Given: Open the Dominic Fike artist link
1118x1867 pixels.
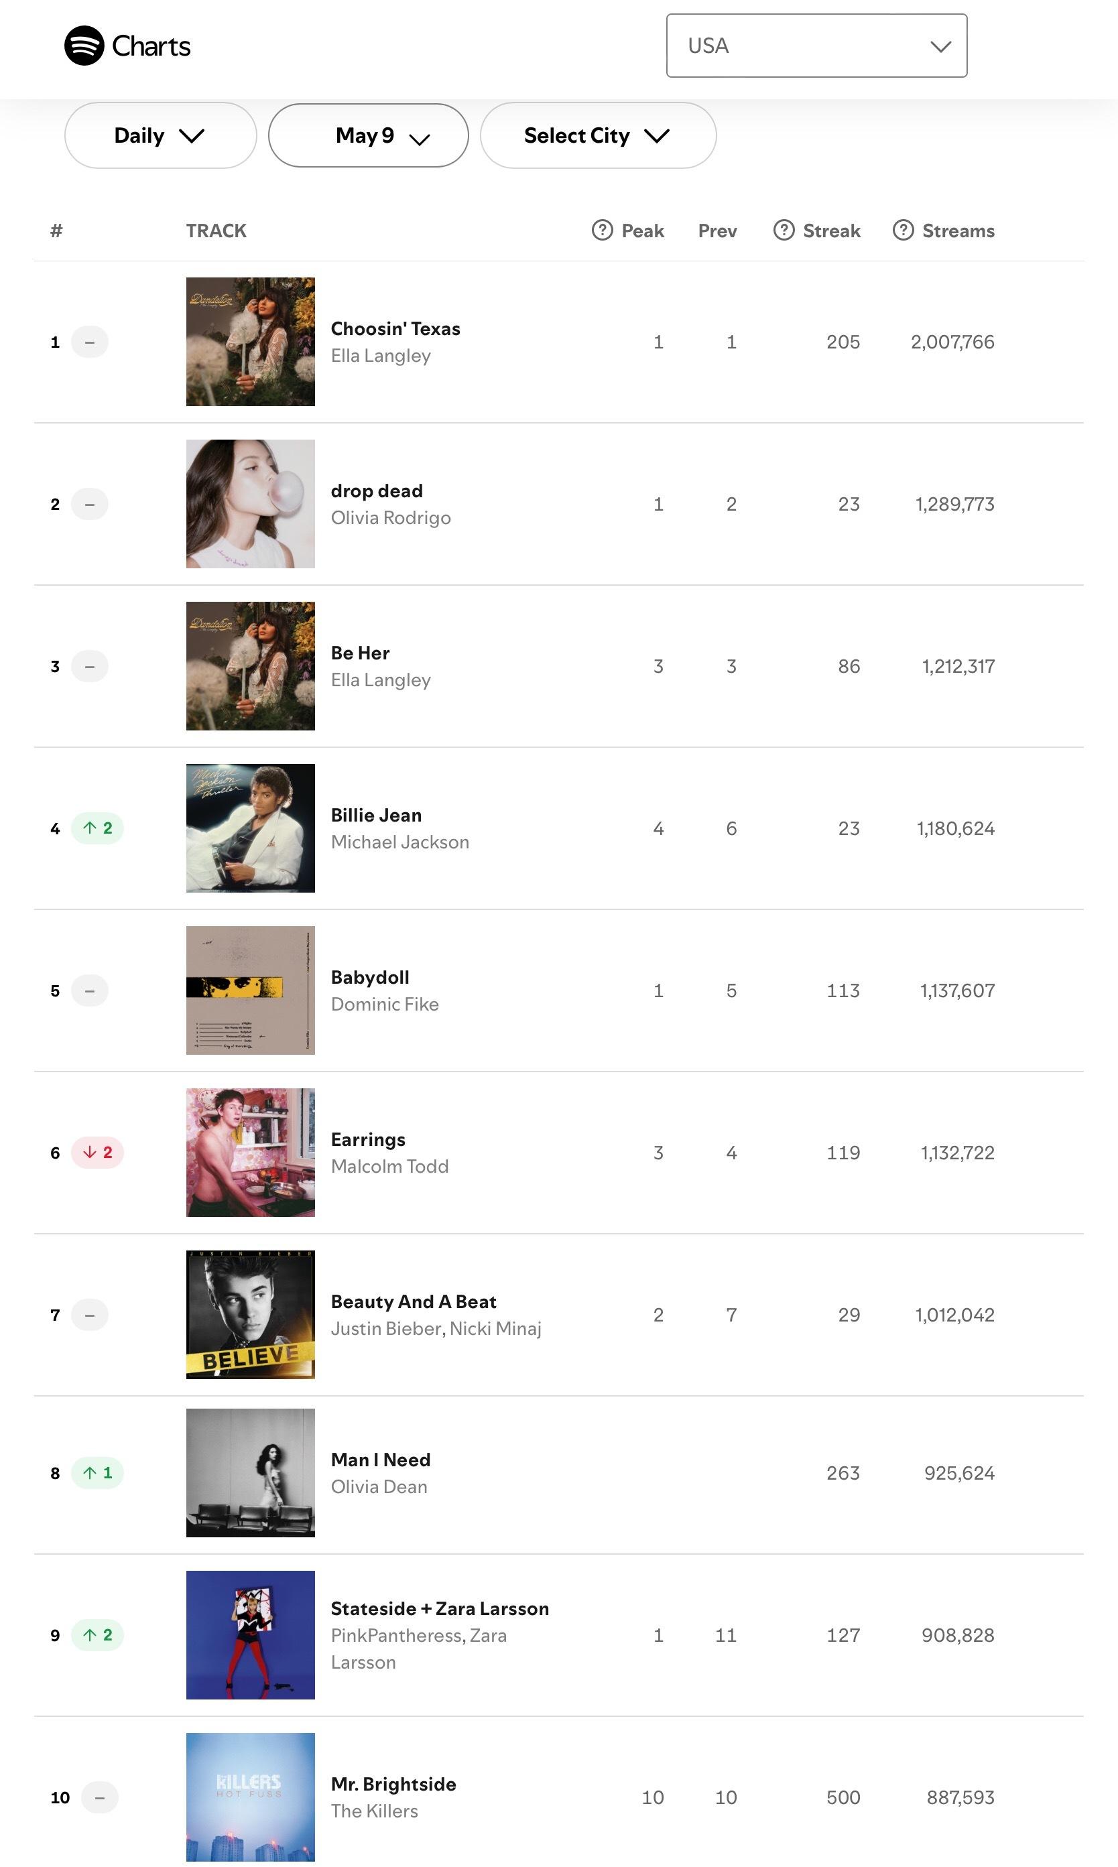Looking at the screenshot, I should point(385,1004).
